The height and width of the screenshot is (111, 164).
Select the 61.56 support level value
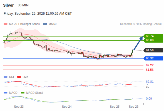(150, 70)
